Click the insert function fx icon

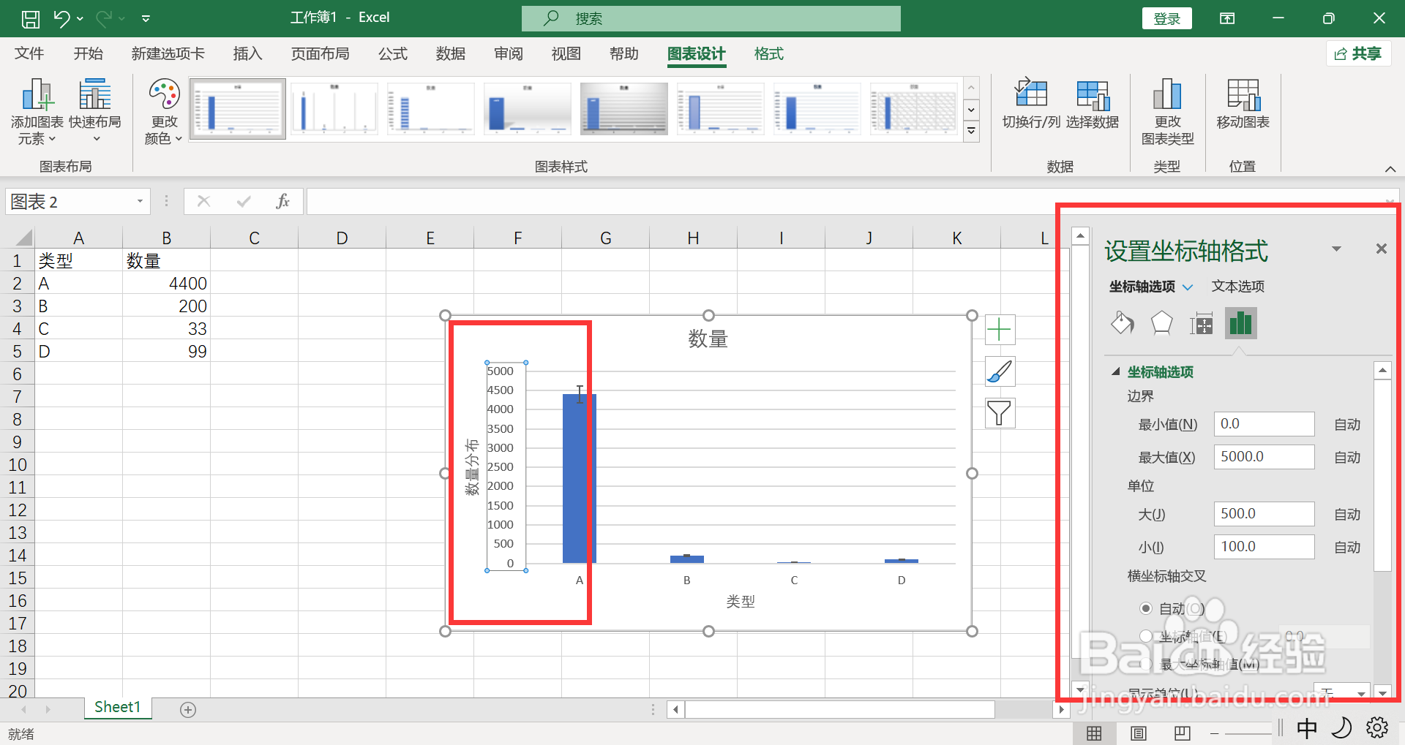pyautogui.click(x=282, y=201)
